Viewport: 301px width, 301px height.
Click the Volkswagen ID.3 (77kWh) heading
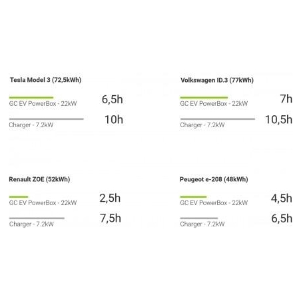(217, 80)
